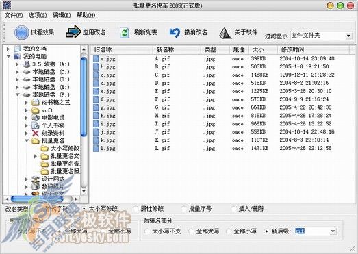Viewport: 358px width, 254px height.
Task: Select the 插入/删除 radio button
Action: point(233,209)
